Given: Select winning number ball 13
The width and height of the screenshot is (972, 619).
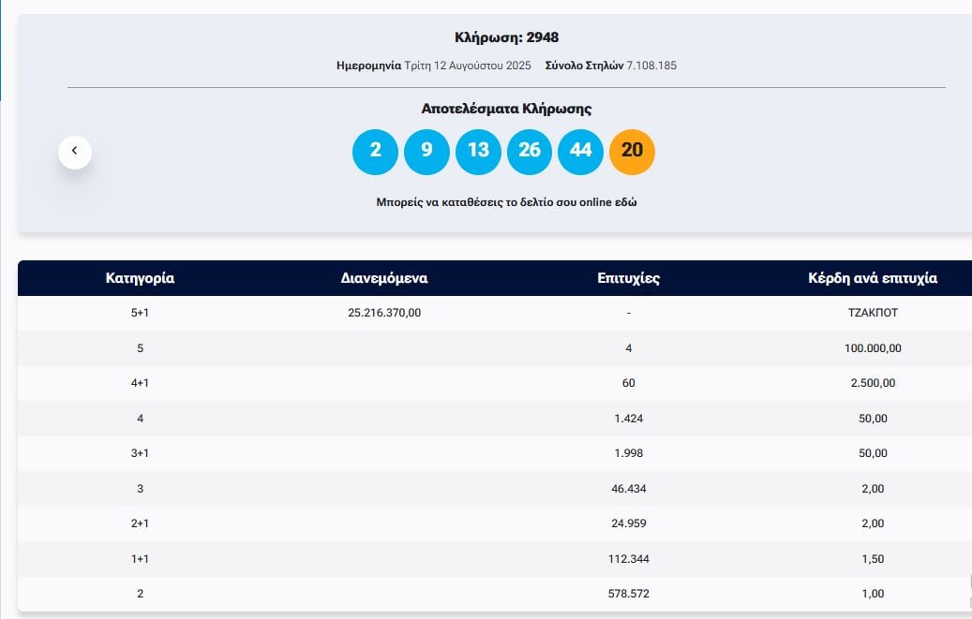Looking at the screenshot, I should [478, 152].
